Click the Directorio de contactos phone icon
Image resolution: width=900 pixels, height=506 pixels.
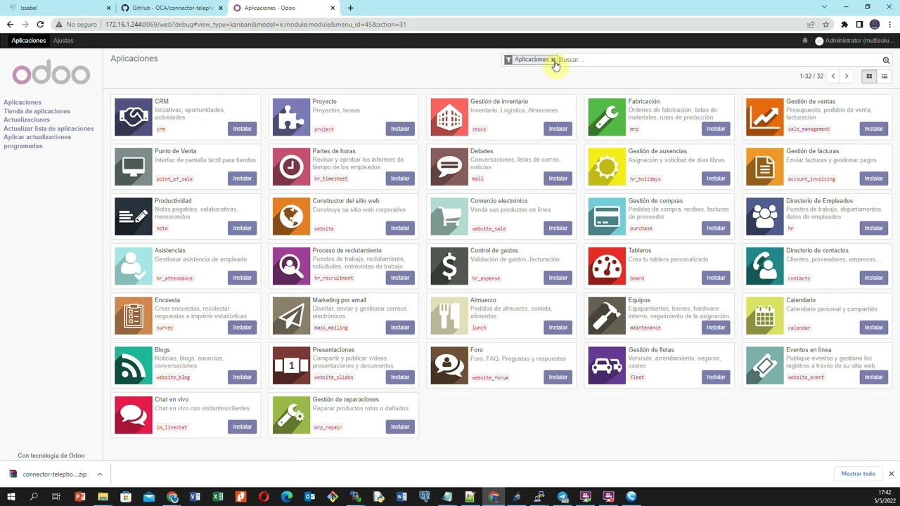765,266
